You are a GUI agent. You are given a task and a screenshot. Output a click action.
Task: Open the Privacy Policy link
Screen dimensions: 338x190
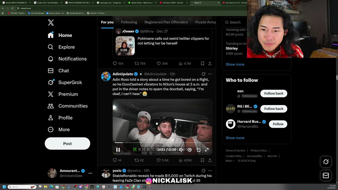[259, 151]
